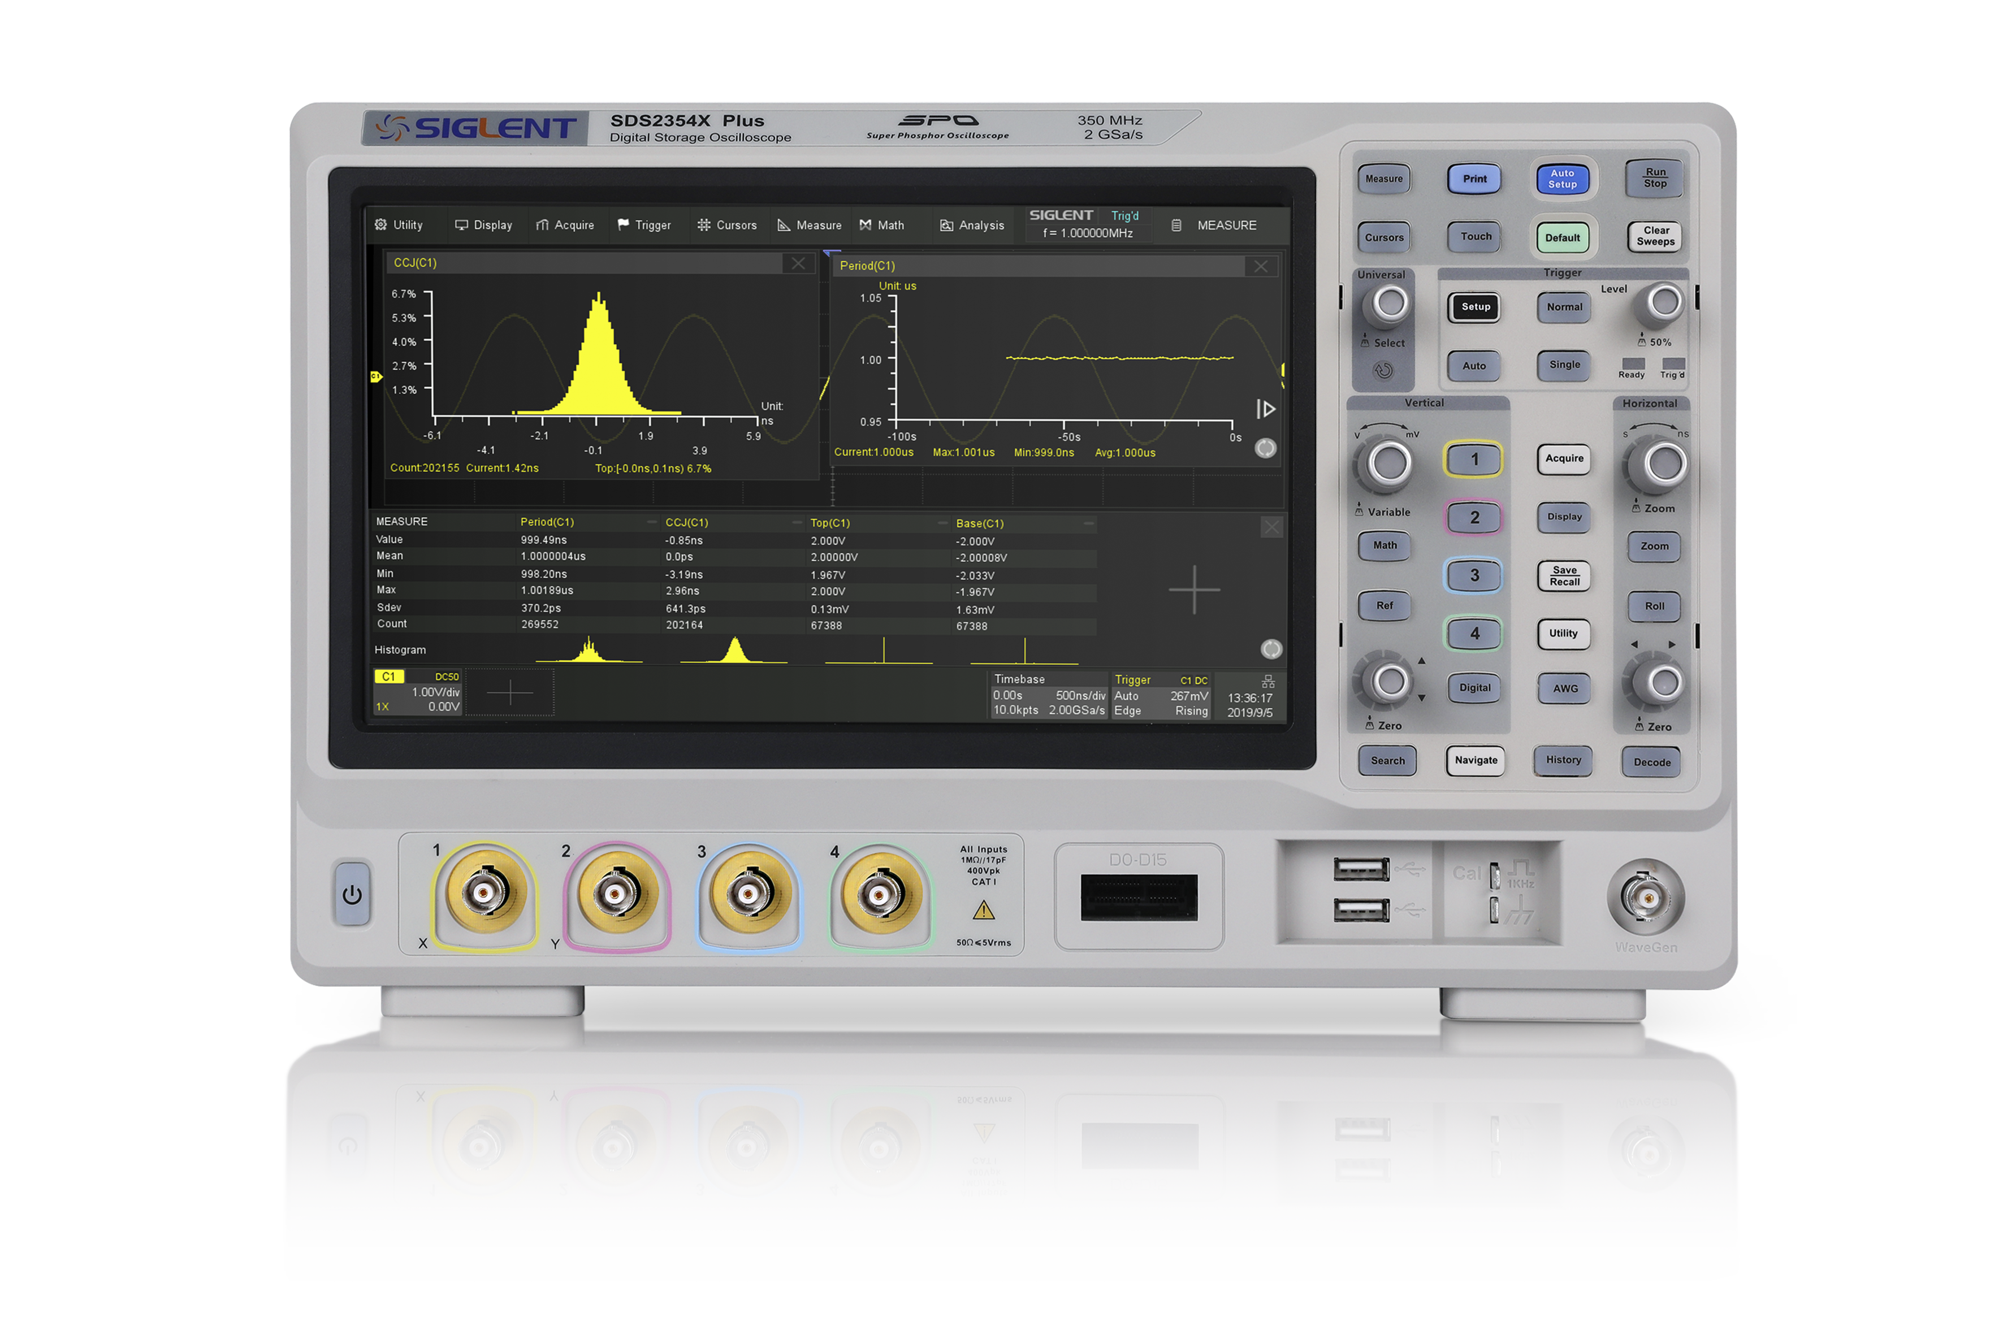This screenshot has height=1335, width=2003.
Task: Click the Period(C1) histogram thumbnail
Action: (x=589, y=649)
